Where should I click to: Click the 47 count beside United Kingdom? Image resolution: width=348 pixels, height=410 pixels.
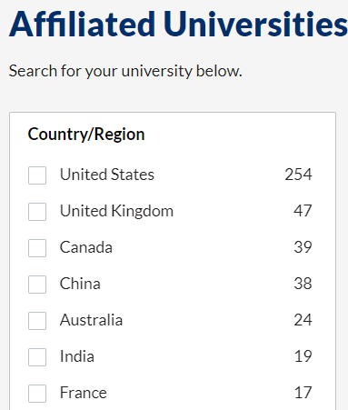(x=303, y=211)
